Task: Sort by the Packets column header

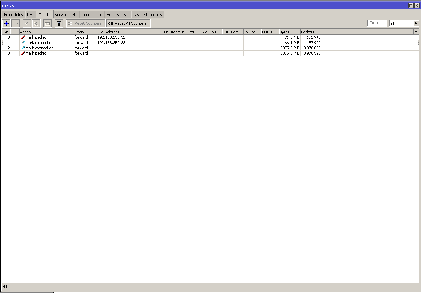Action: point(311,32)
